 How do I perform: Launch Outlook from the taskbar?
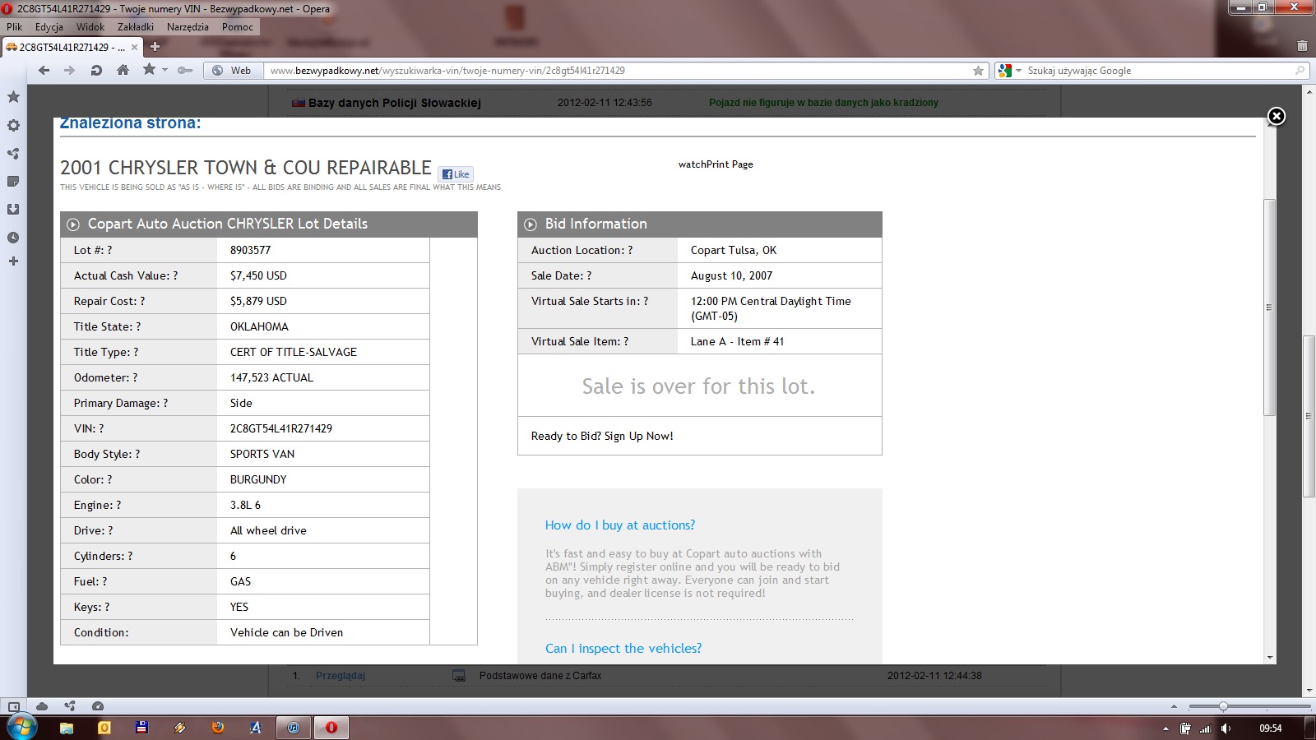tap(104, 728)
